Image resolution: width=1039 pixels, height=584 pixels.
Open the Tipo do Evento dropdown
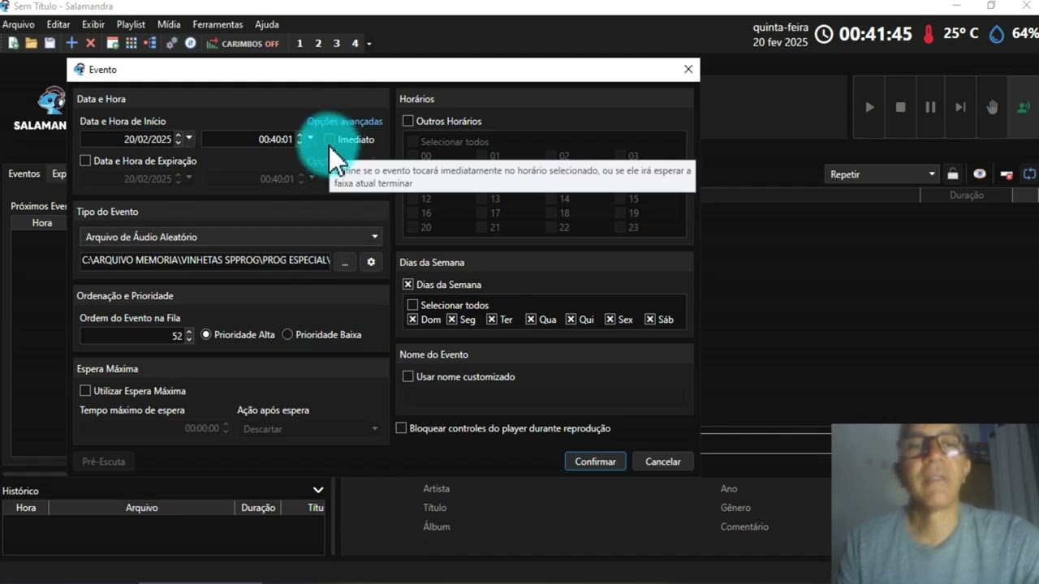click(231, 237)
